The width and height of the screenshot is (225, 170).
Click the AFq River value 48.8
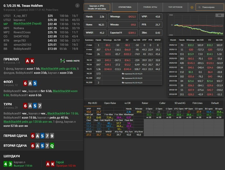[139, 135]
